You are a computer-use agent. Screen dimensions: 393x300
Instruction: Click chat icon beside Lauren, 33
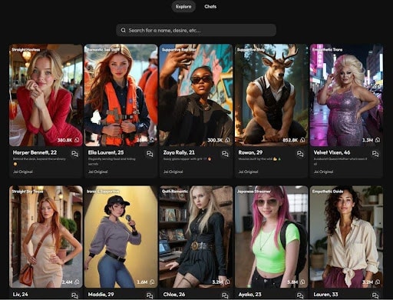click(375, 295)
